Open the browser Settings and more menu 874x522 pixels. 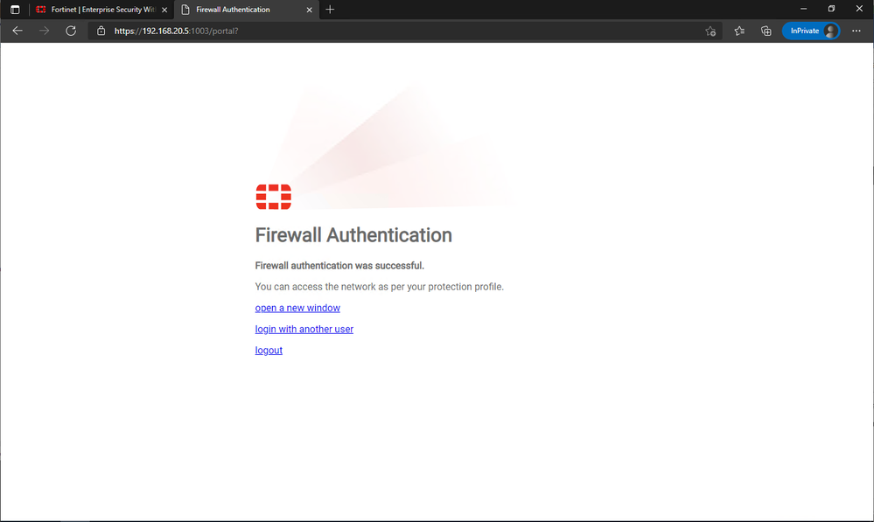[x=856, y=31]
